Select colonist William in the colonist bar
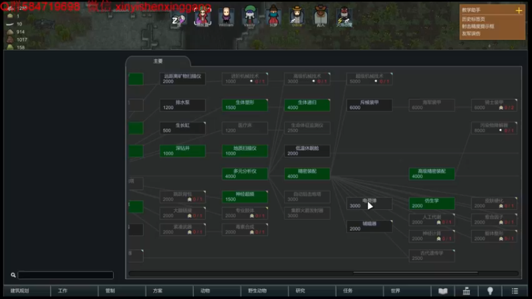Image resolution: width=532 pixels, height=299 pixels. [226, 17]
